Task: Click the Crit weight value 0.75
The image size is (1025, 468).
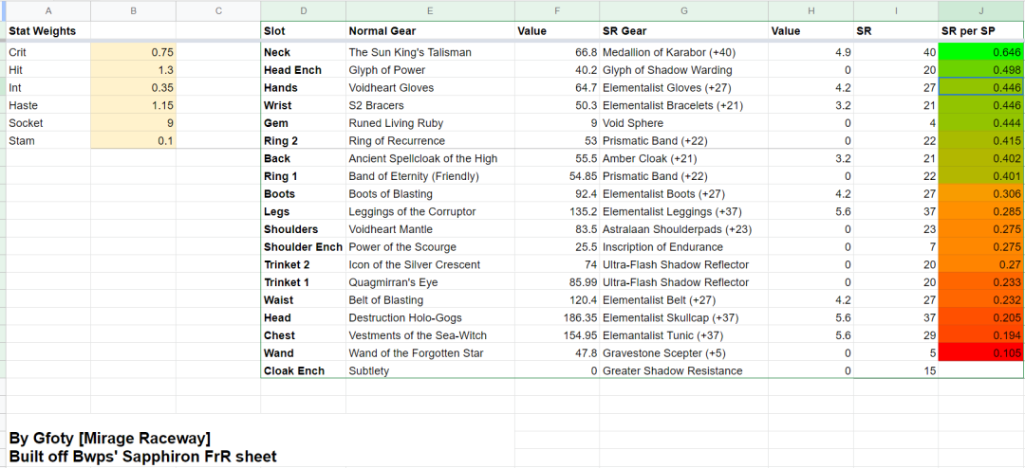Action: click(x=133, y=52)
